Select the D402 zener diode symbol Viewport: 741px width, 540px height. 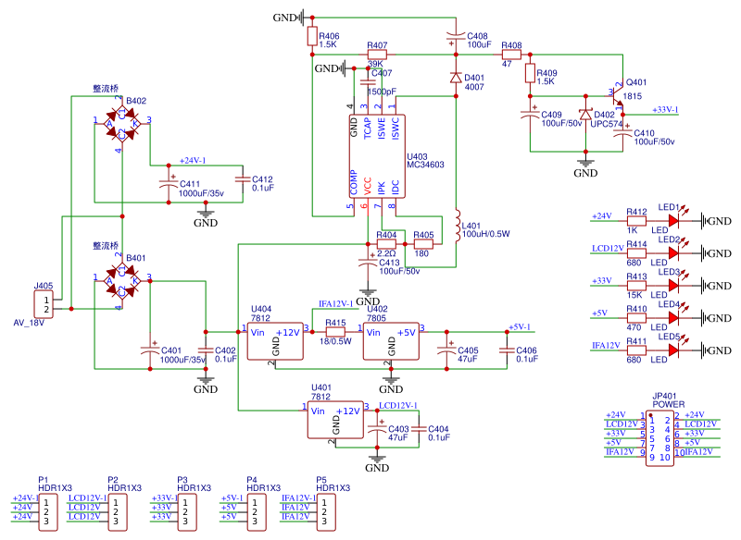[585, 115]
